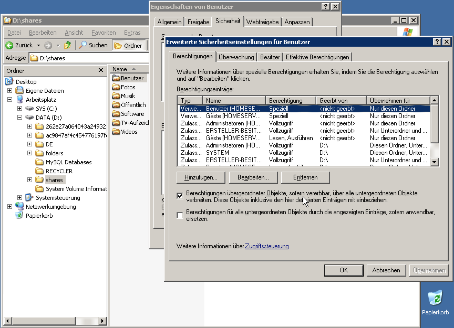The image size is (454, 328).
Task: Click the folder-up icon in toolbar
Action: [68, 45]
